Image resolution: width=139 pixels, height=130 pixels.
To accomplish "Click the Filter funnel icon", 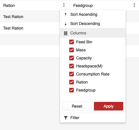I will (66, 118).
